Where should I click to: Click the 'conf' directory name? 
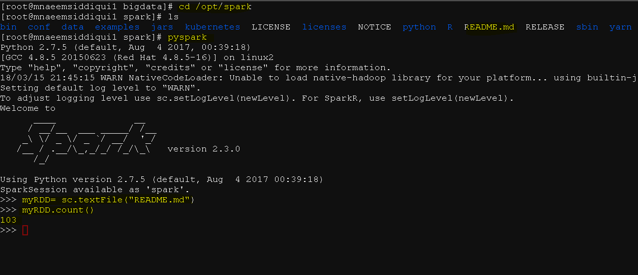point(39,27)
